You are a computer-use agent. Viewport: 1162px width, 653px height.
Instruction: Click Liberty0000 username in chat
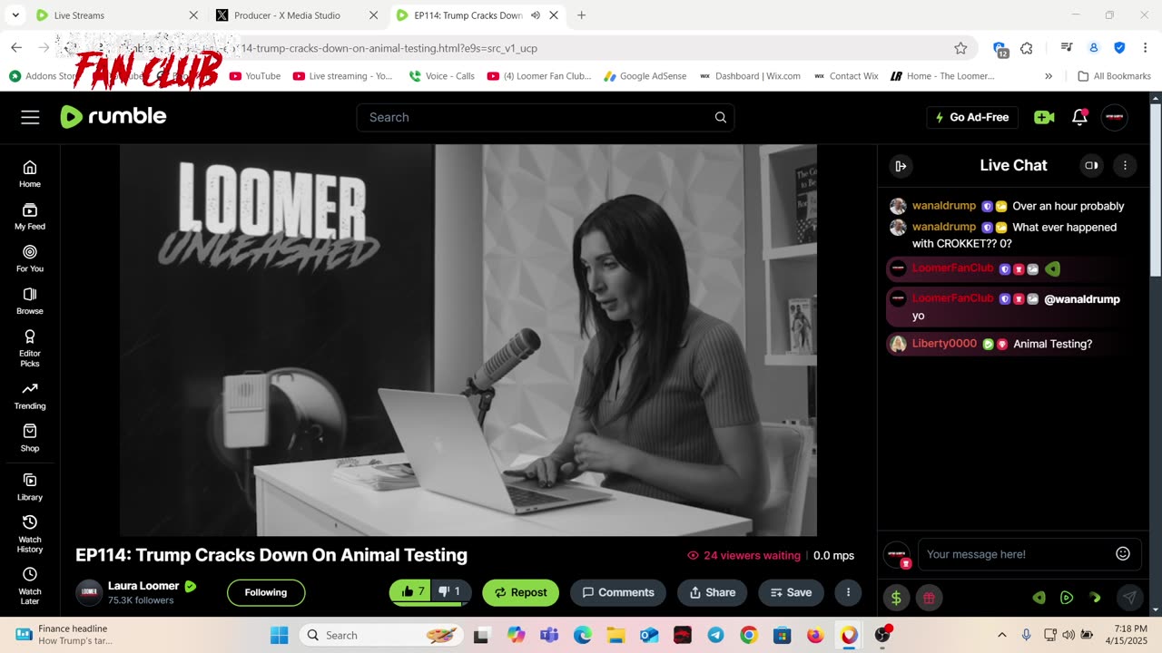944,344
